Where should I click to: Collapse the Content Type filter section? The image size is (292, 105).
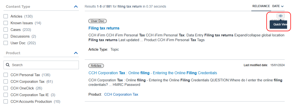[x=75, y=6]
